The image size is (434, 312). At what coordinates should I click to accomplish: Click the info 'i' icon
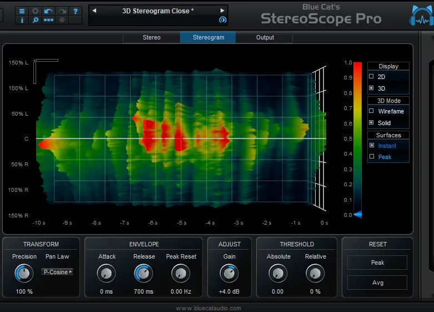pyautogui.click(x=22, y=20)
